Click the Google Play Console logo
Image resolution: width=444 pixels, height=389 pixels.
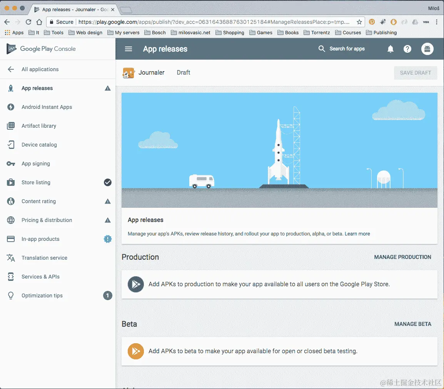coord(41,49)
